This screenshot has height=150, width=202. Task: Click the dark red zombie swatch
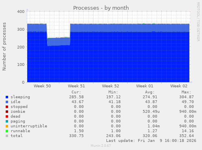click(x=7, y=112)
